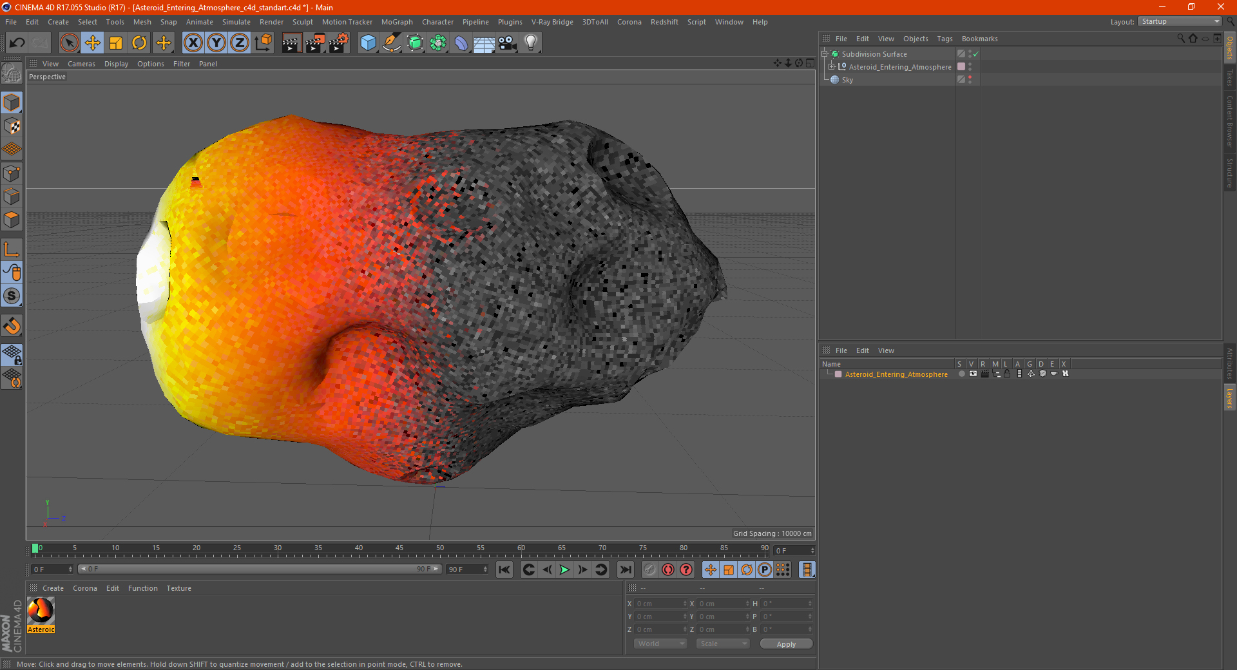1237x670 pixels.
Task: Go to start of animation
Action: point(504,569)
